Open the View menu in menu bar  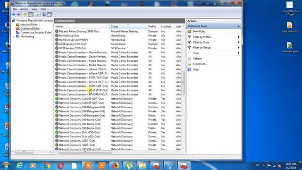(x=34, y=9)
